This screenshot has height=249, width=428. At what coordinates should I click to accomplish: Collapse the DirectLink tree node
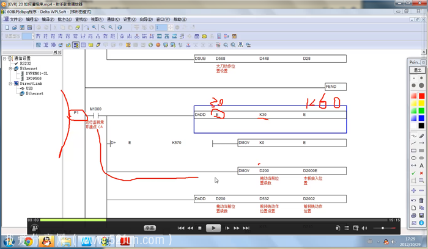click(10, 84)
